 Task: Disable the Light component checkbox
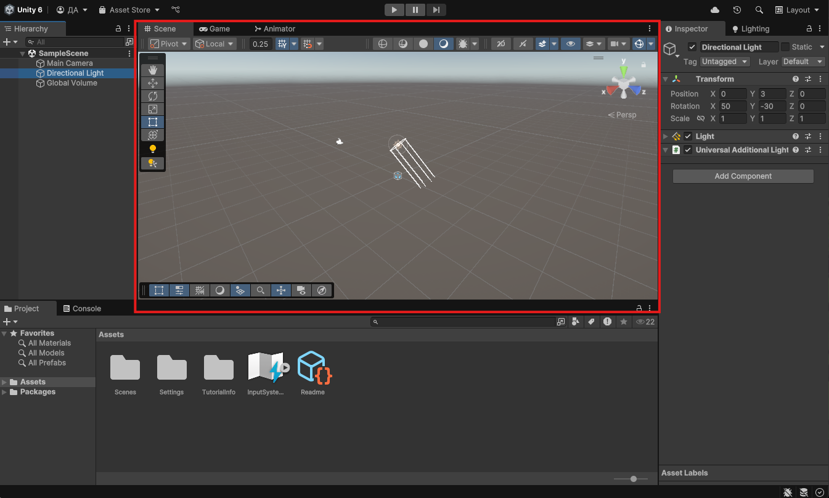tap(688, 136)
